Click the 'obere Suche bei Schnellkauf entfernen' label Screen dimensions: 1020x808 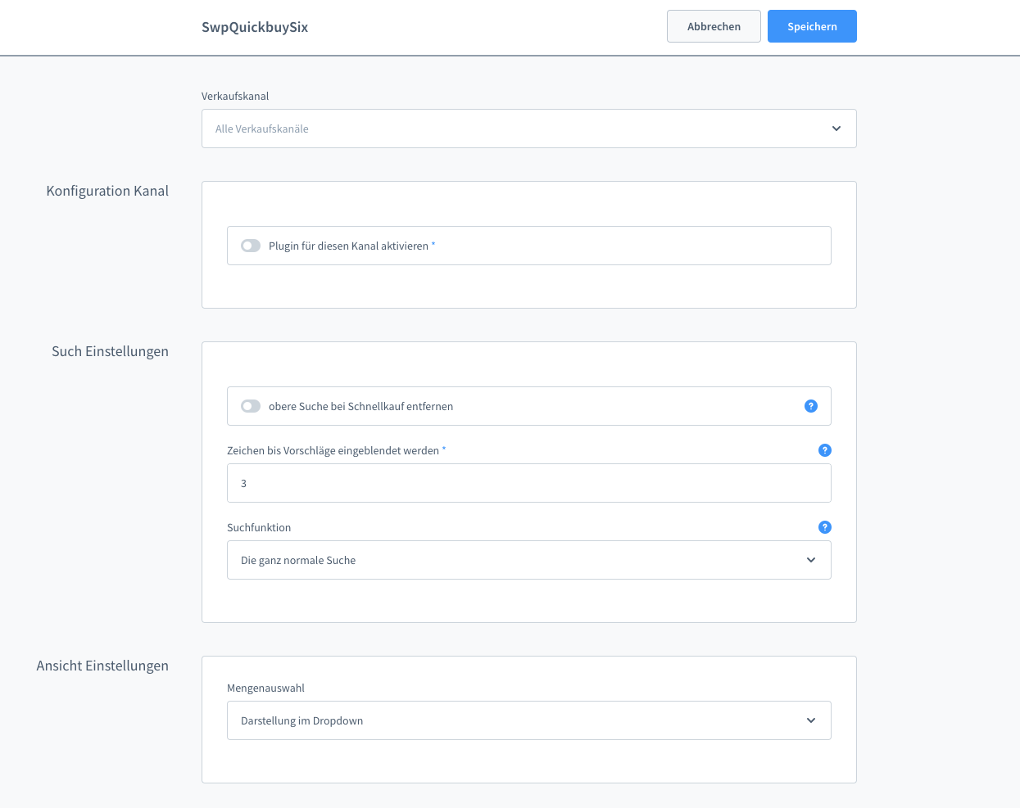click(x=360, y=406)
